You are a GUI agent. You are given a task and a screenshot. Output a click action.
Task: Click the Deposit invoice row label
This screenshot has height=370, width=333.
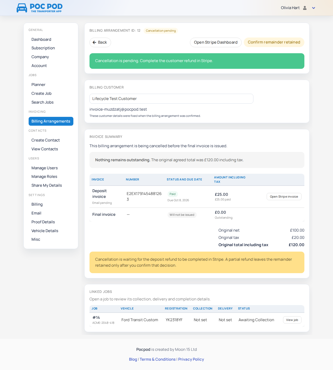pos(99,194)
